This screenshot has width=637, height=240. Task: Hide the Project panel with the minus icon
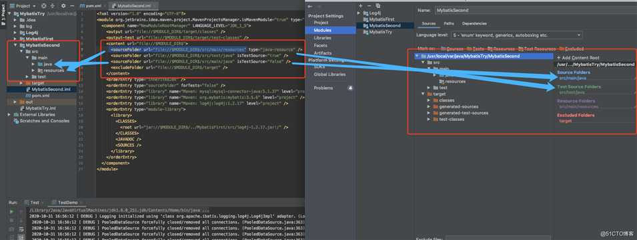tap(72, 6)
